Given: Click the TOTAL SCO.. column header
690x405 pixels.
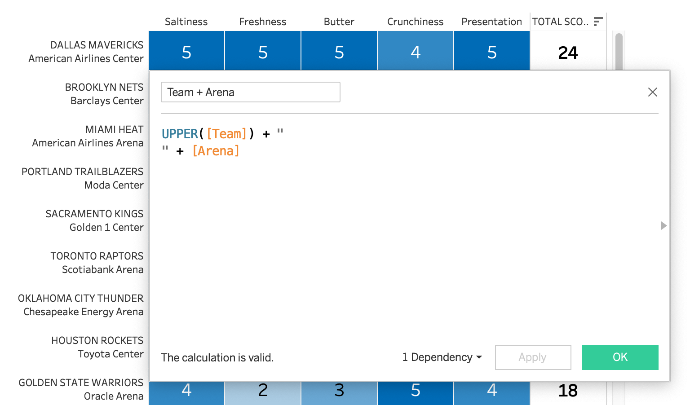Looking at the screenshot, I should pos(561,22).
